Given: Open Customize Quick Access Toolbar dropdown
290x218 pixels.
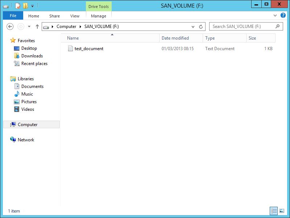Looking at the screenshot, I should pos(32,6).
